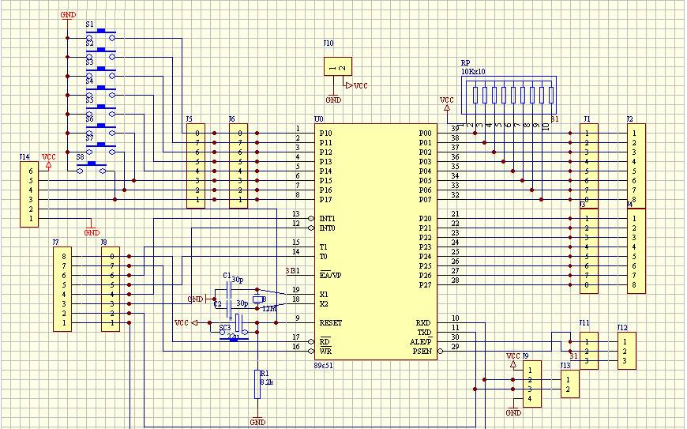
Task: Select the RP resistor network symbol
Action: pyautogui.click(x=509, y=95)
